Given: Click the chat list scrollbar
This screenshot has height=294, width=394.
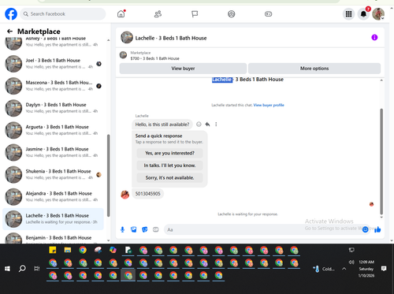Looking at the screenshot, I should pos(109,176).
